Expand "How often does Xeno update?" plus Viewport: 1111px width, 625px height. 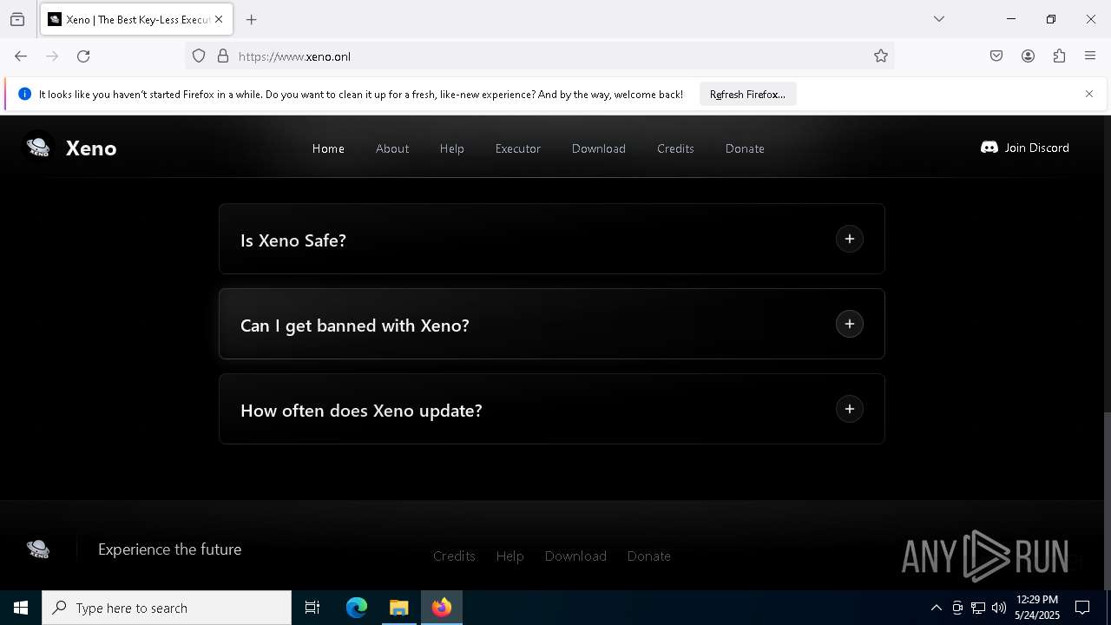point(850,409)
